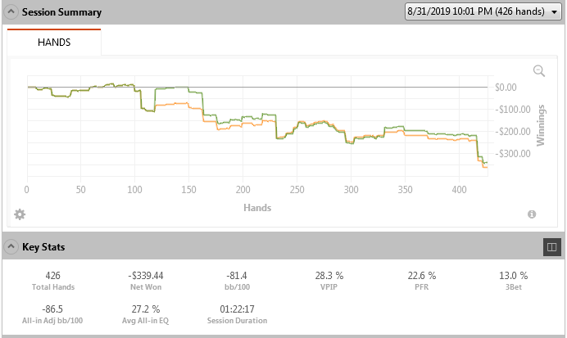Viewport: 567px width, 338px height.
Task: Toggle the Key Stats column layout icon
Action: point(551,247)
